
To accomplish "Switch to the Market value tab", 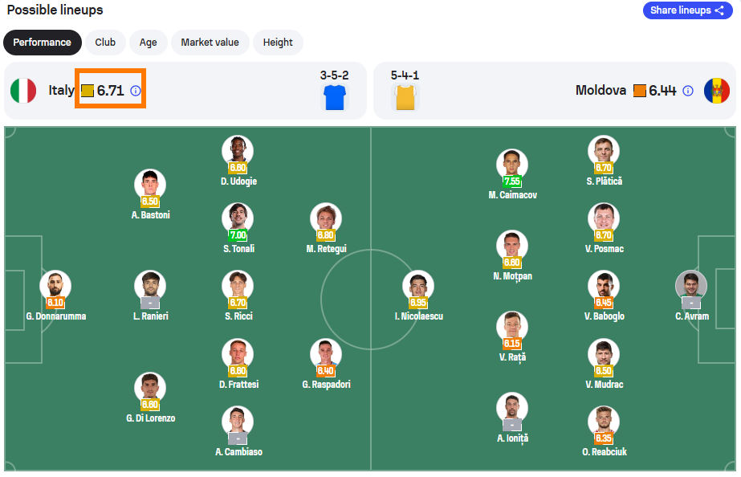I will (210, 43).
